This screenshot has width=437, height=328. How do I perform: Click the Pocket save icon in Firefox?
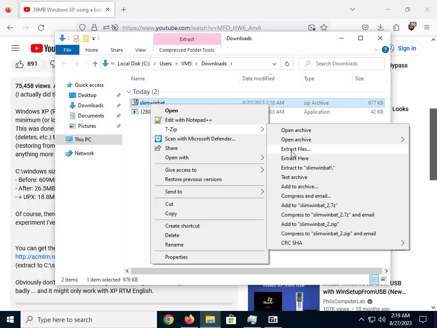point(365,27)
